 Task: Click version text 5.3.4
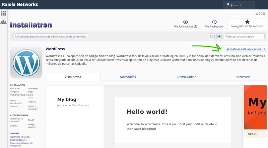30,97
